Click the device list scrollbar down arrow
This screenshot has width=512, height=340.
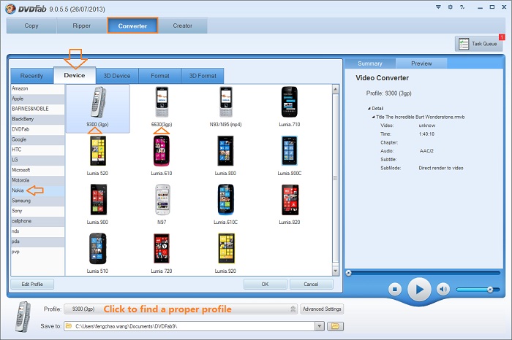tap(335, 271)
